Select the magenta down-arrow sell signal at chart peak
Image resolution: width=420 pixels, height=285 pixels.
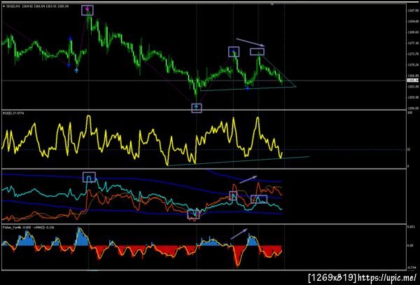(x=87, y=10)
